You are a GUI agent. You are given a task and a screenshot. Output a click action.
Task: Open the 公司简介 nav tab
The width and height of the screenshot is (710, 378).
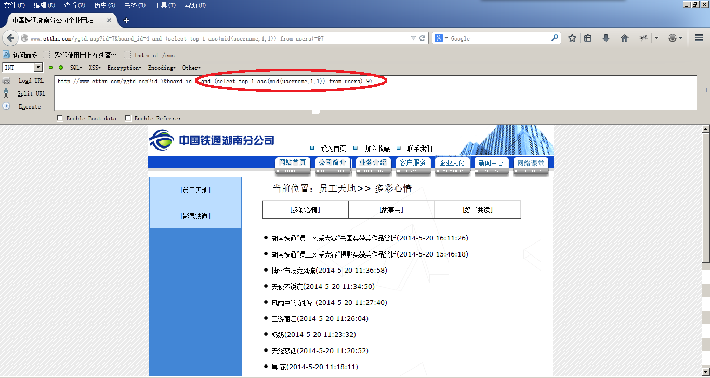[333, 166]
